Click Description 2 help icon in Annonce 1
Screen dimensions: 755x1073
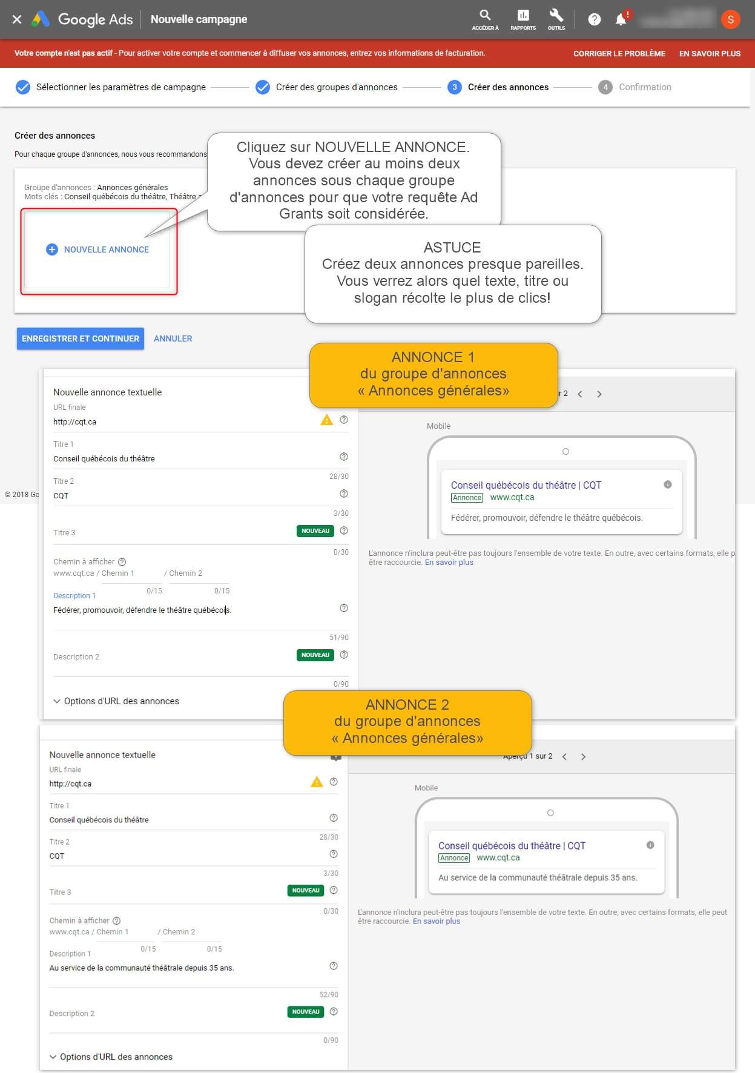click(344, 655)
